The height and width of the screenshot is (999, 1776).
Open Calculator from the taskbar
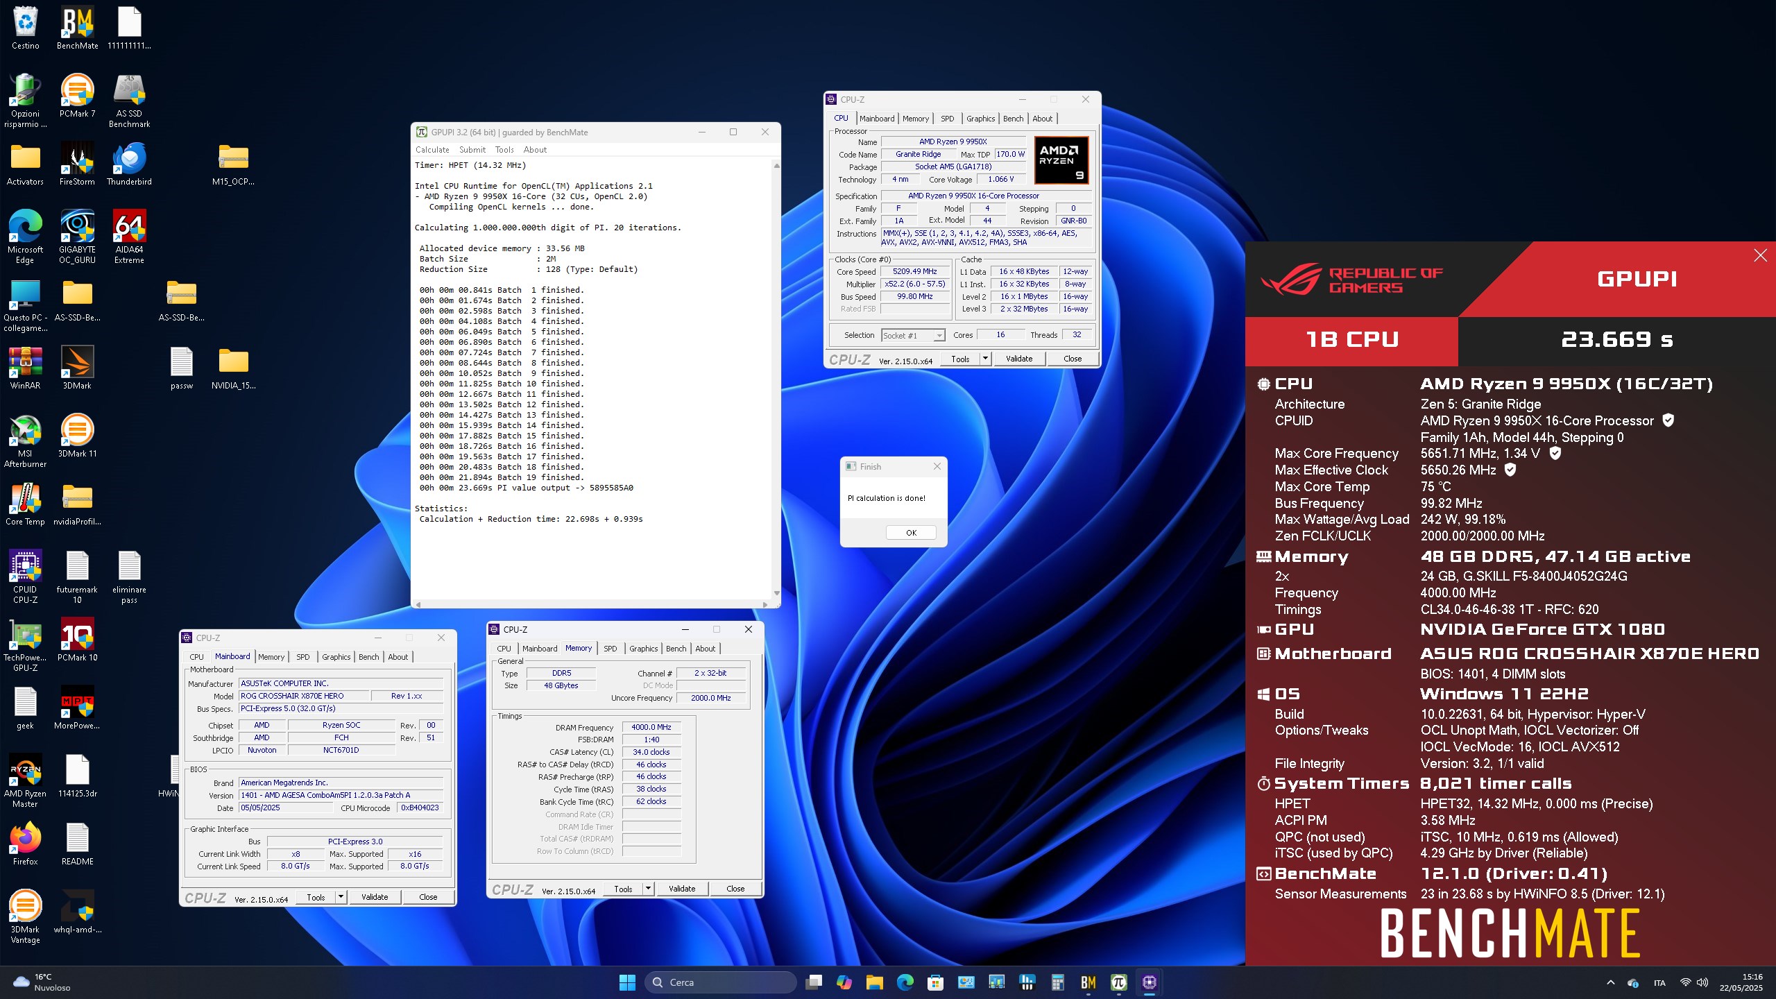pos(1057,982)
